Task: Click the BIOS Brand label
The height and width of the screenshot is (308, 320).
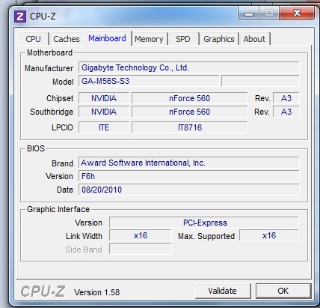Action: click(62, 163)
